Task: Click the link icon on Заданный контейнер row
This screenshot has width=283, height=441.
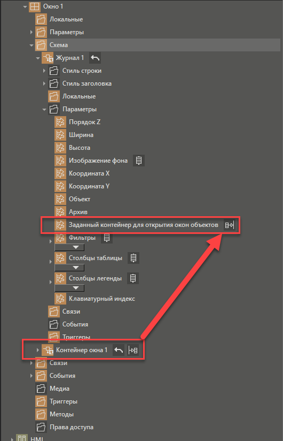Action: click(x=229, y=225)
